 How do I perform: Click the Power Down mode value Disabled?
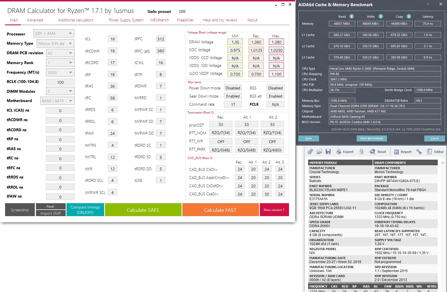pos(233,88)
